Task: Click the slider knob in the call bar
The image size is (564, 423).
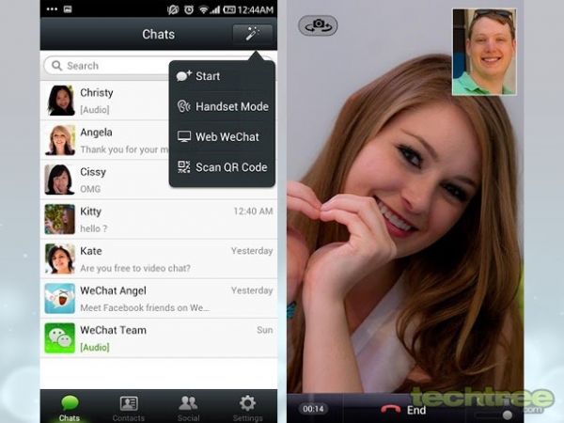Action: [508, 415]
